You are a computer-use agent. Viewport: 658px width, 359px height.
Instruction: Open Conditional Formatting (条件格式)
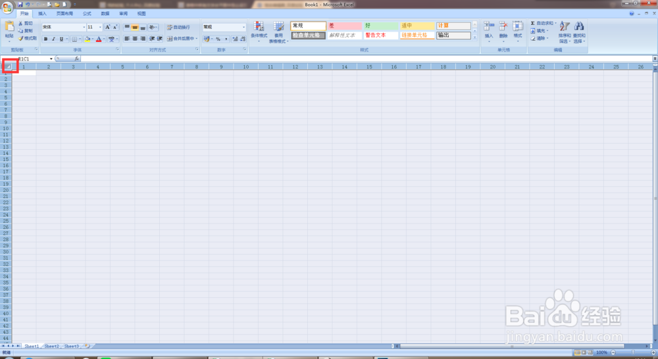point(259,32)
